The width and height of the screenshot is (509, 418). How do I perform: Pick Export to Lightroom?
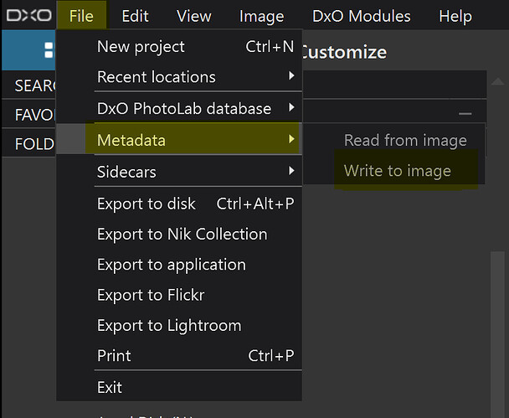coord(168,325)
